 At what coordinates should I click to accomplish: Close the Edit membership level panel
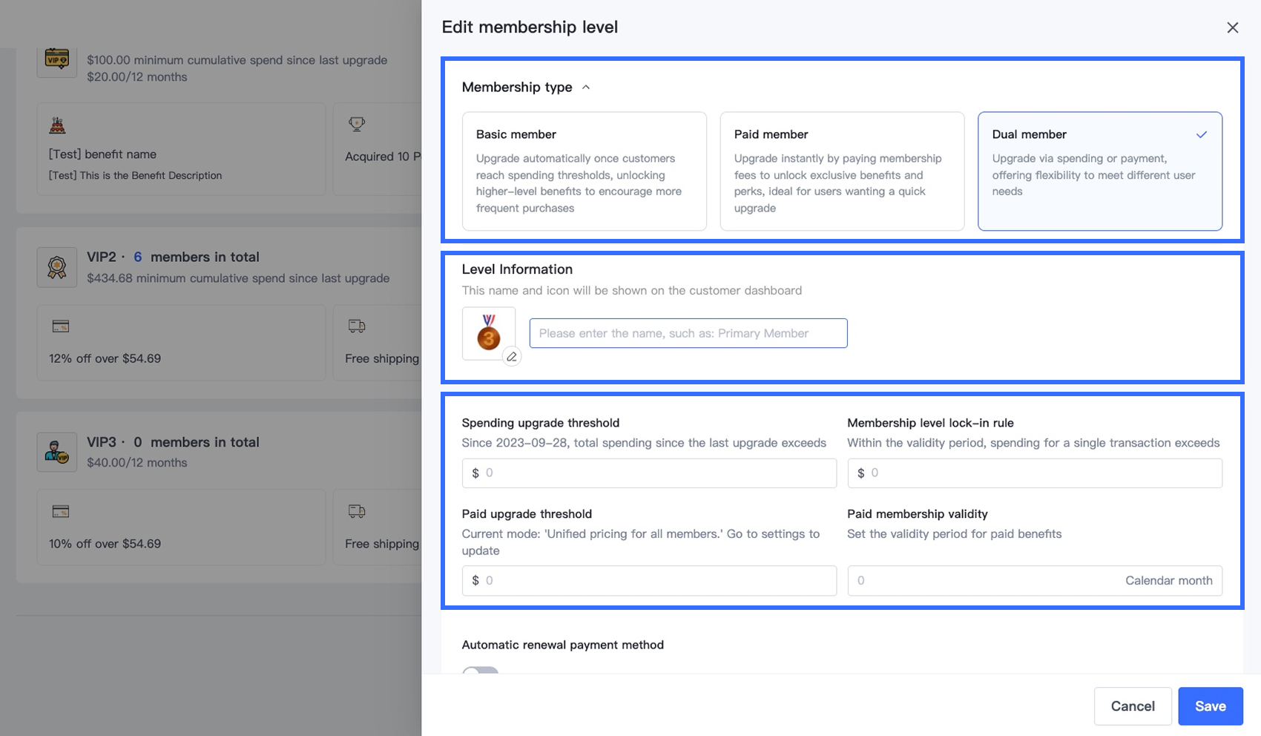click(x=1232, y=27)
